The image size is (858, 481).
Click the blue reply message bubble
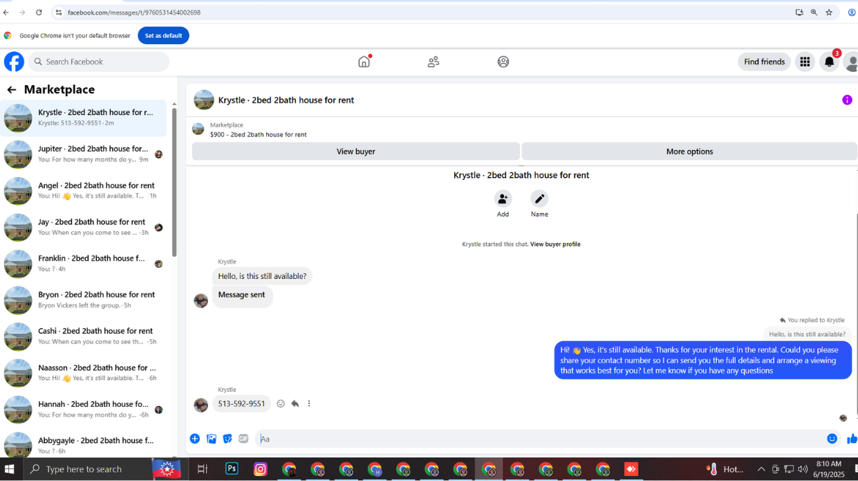pyautogui.click(x=703, y=360)
